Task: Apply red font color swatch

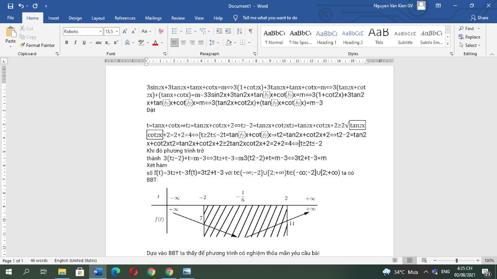Action: coord(155,43)
